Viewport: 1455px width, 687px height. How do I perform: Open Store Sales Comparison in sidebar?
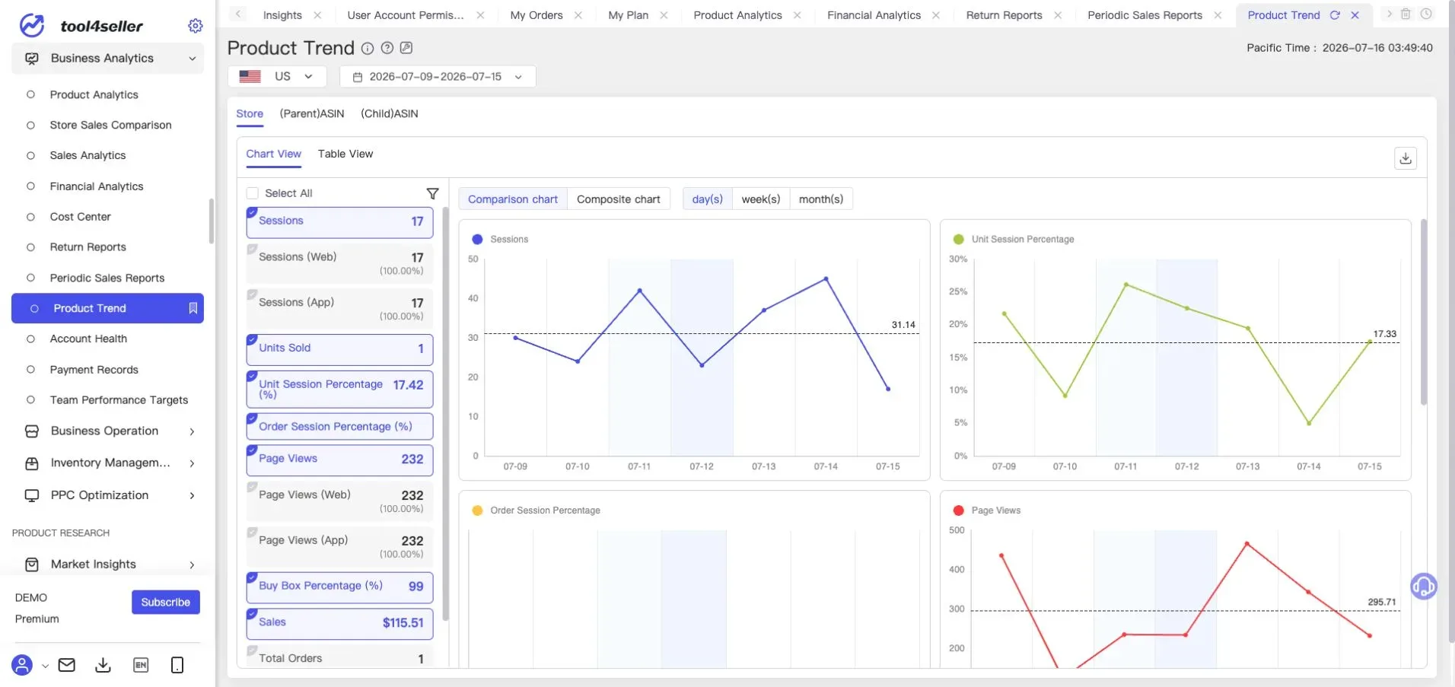pos(110,126)
